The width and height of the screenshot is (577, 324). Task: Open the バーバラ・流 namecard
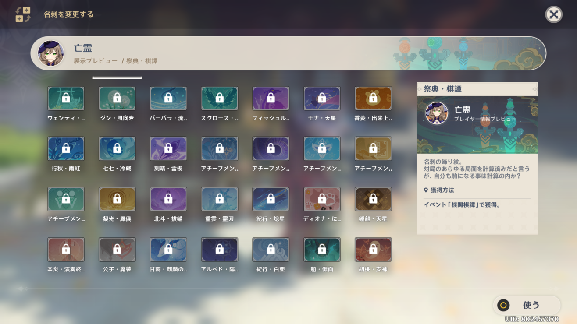(x=168, y=98)
